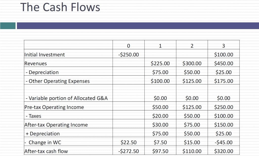Click the purple horizontal divider bar

[138, 26]
